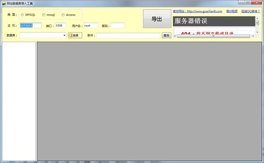Image resolution: width=264 pixels, height=163 pixels.
Task: Click the large 导出 export button
Action: 157,18
